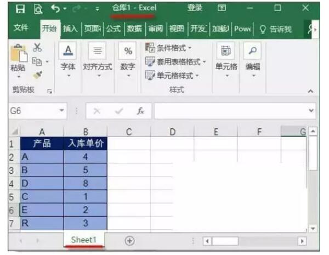
Task: Open the Copy dropdown arrow
Action: tap(47, 61)
